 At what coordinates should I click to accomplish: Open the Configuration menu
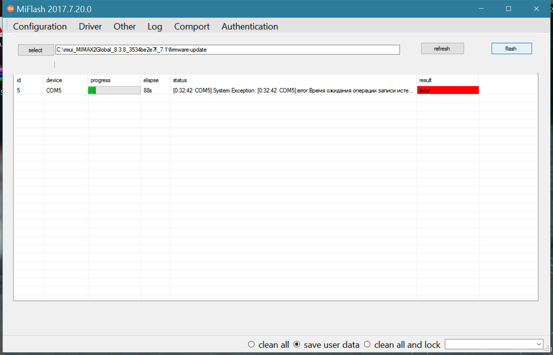tap(40, 26)
